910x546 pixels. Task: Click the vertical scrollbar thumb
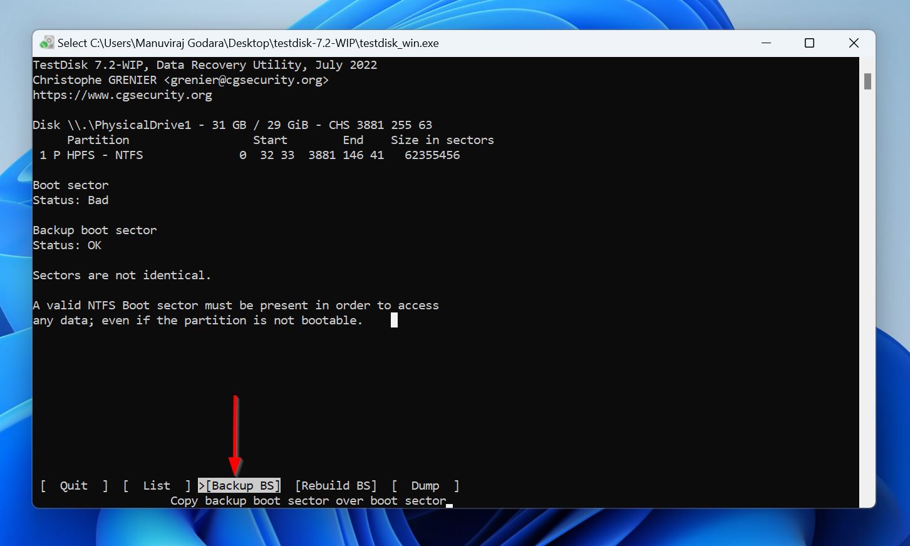(867, 81)
